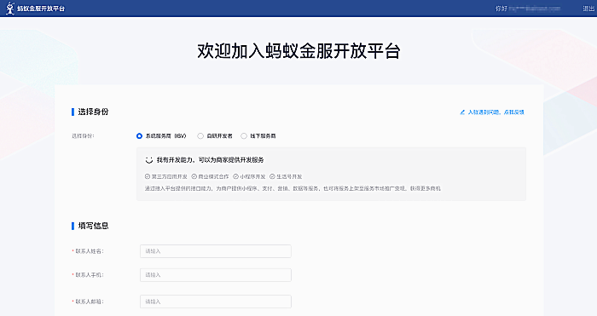Click the smiley face icon in description box
The width and height of the screenshot is (597, 316).
pos(149,160)
